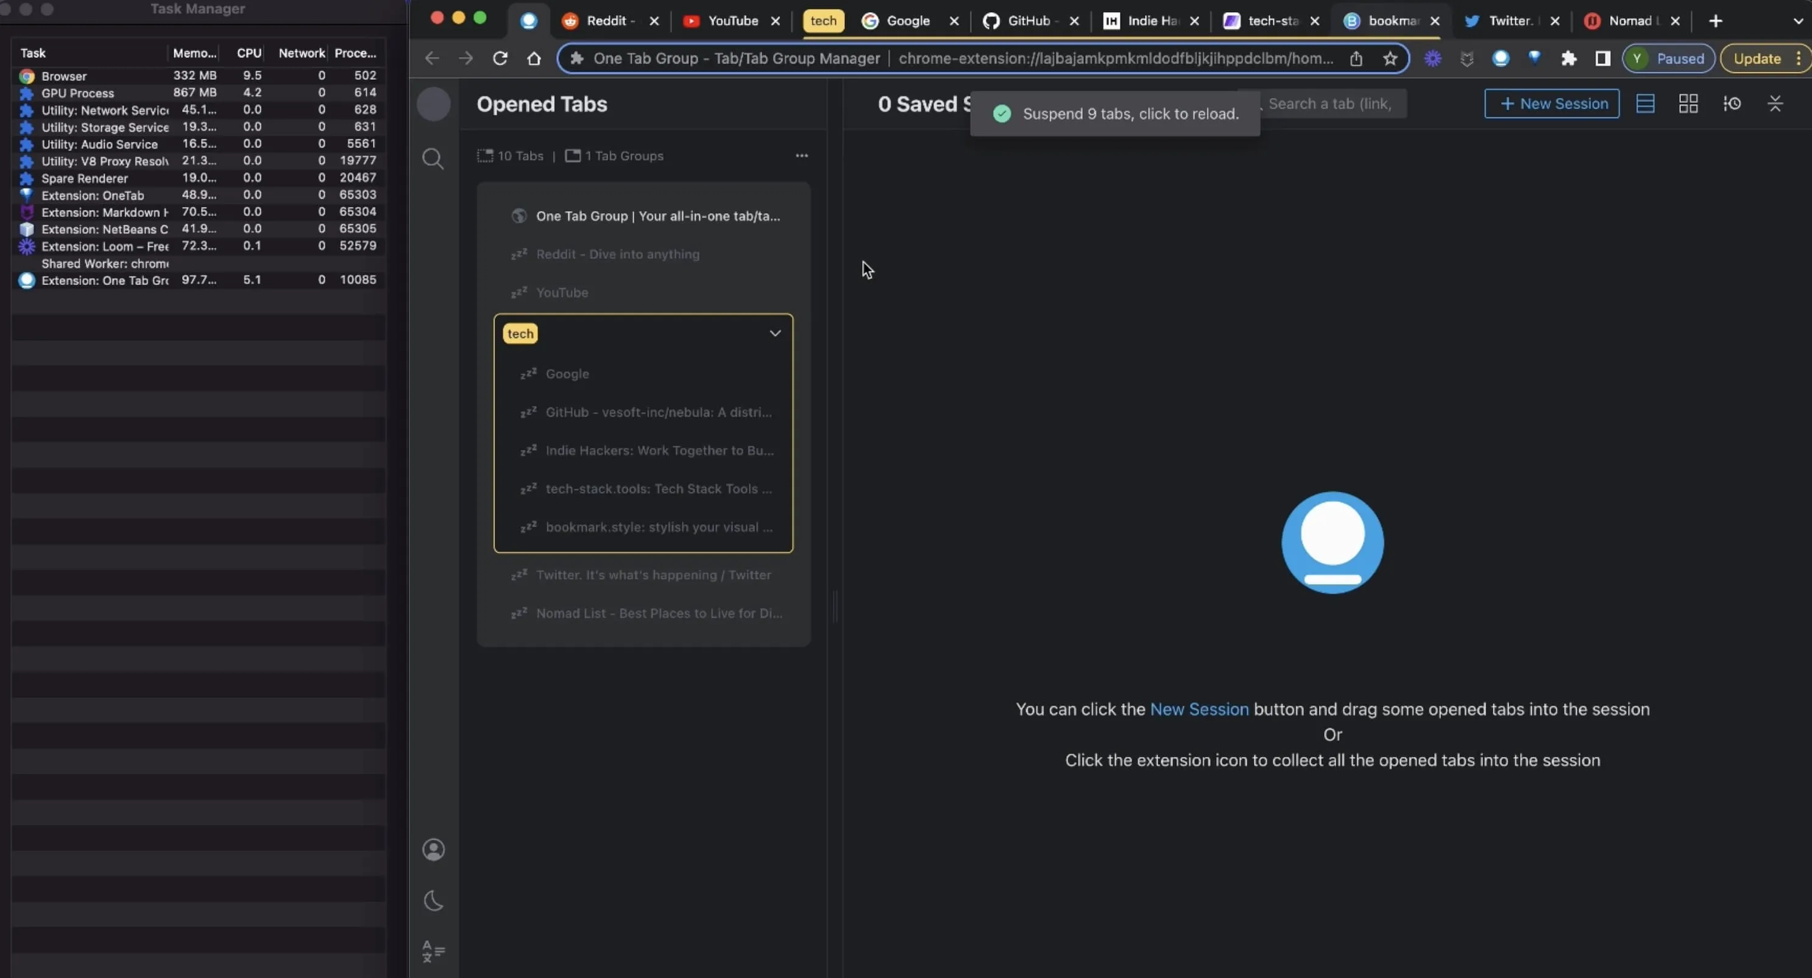Click the browser Extensions puzzle icon
The height and width of the screenshot is (978, 1812).
pos(1569,58)
